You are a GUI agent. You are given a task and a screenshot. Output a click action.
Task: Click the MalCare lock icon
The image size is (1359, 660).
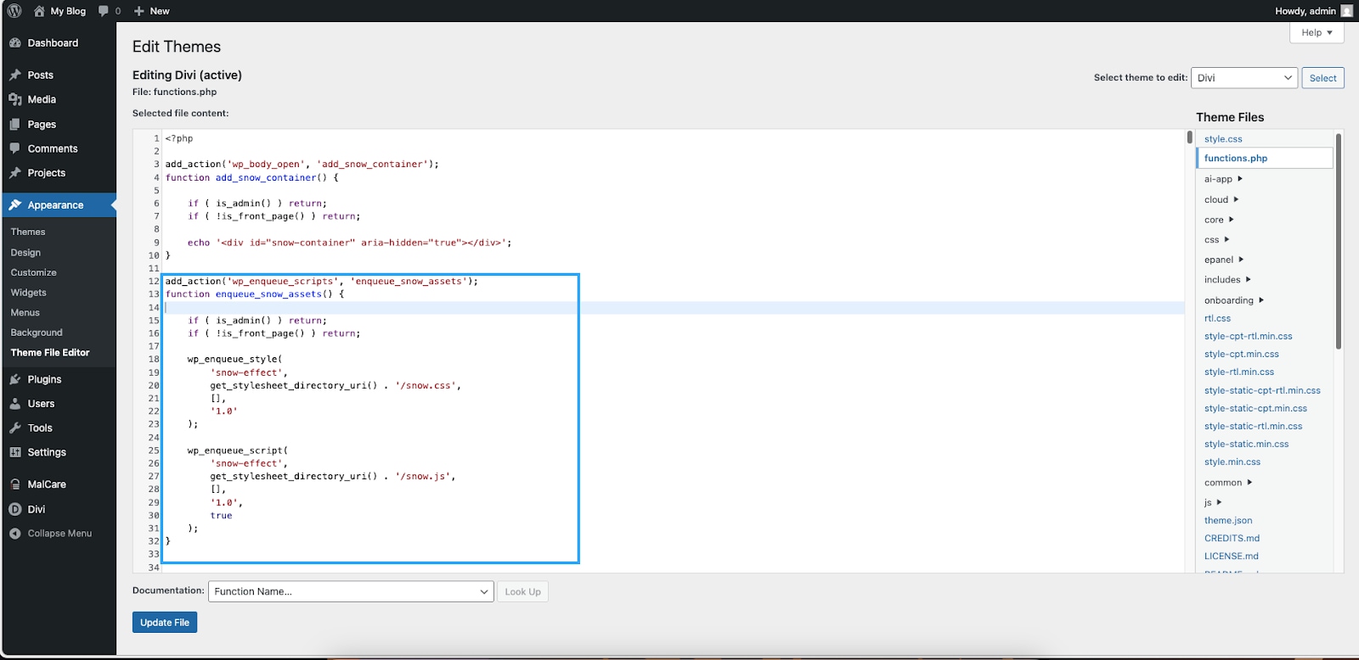tap(15, 484)
